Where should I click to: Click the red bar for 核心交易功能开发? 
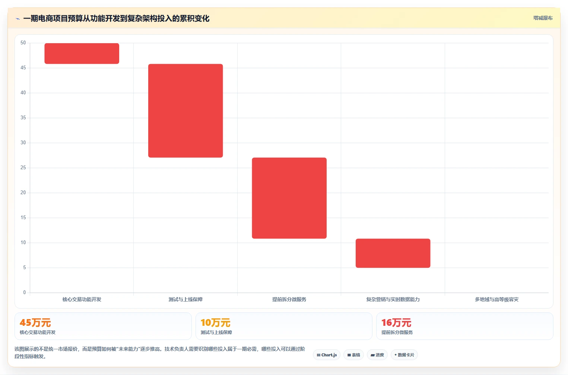pyautogui.click(x=82, y=53)
